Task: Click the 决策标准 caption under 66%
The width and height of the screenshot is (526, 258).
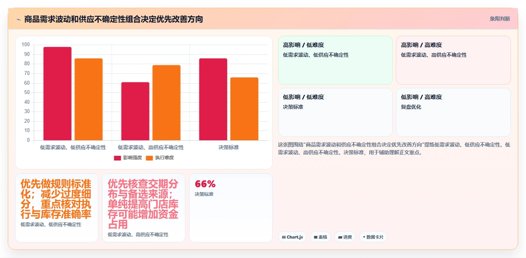Action: pyautogui.click(x=204, y=194)
